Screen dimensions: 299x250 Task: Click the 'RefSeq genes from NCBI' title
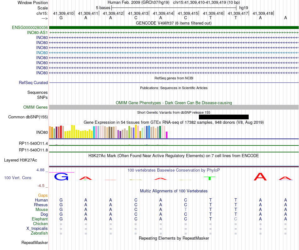coord(174,78)
